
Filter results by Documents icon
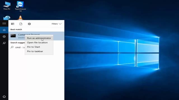[21, 24]
